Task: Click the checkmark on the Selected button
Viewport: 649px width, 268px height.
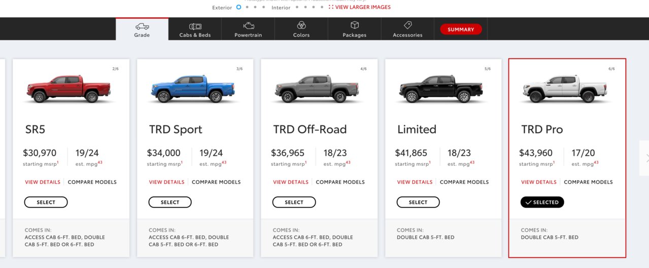Action: click(x=529, y=202)
